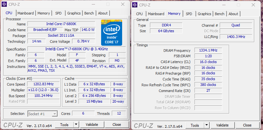The image size is (263, 130).
Task: Click the Core Voltage value 0.784 V
Action: 84,41
